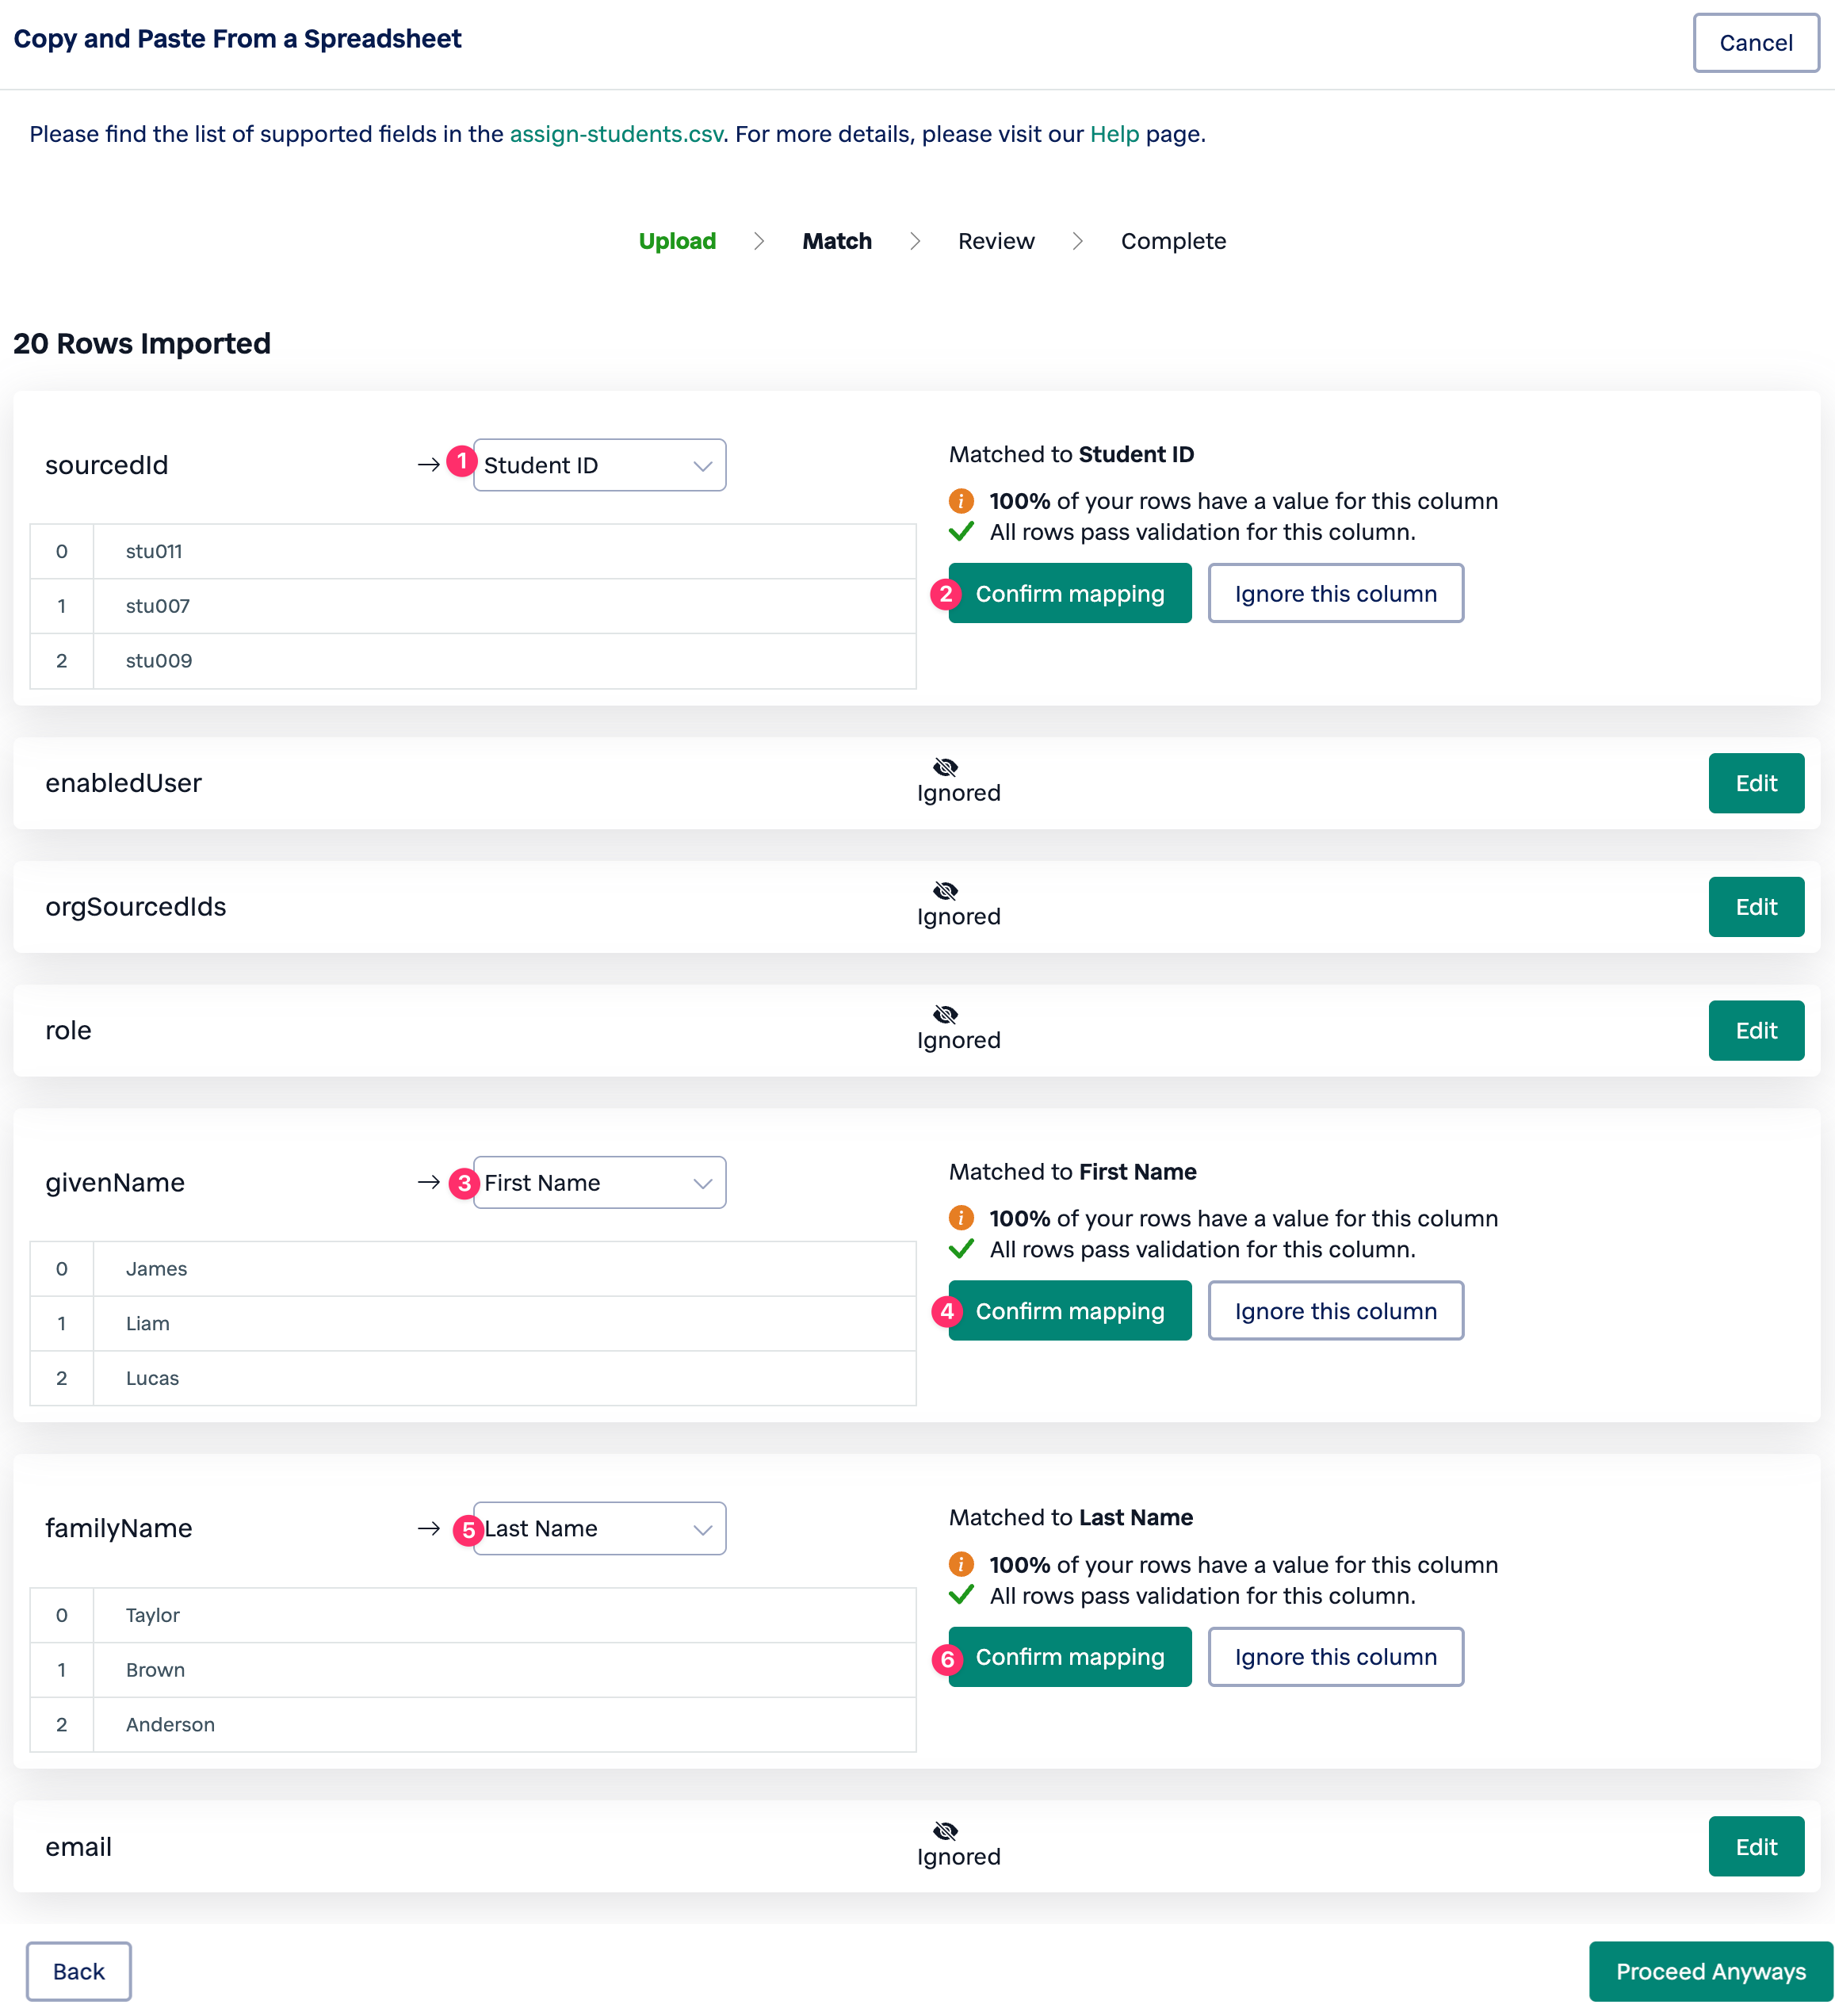The width and height of the screenshot is (1835, 2016).
Task: Click the ignored-eye icon on role row
Action: point(945,1015)
